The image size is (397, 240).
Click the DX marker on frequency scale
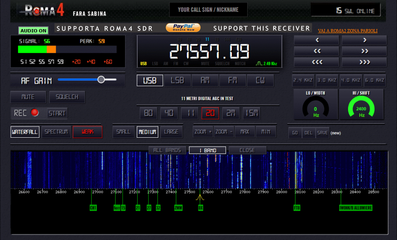coord(200,208)
